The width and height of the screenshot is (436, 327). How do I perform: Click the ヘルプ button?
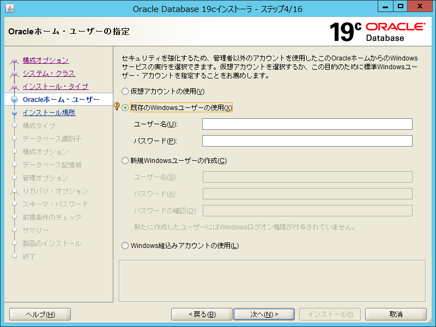click(40, 314)
